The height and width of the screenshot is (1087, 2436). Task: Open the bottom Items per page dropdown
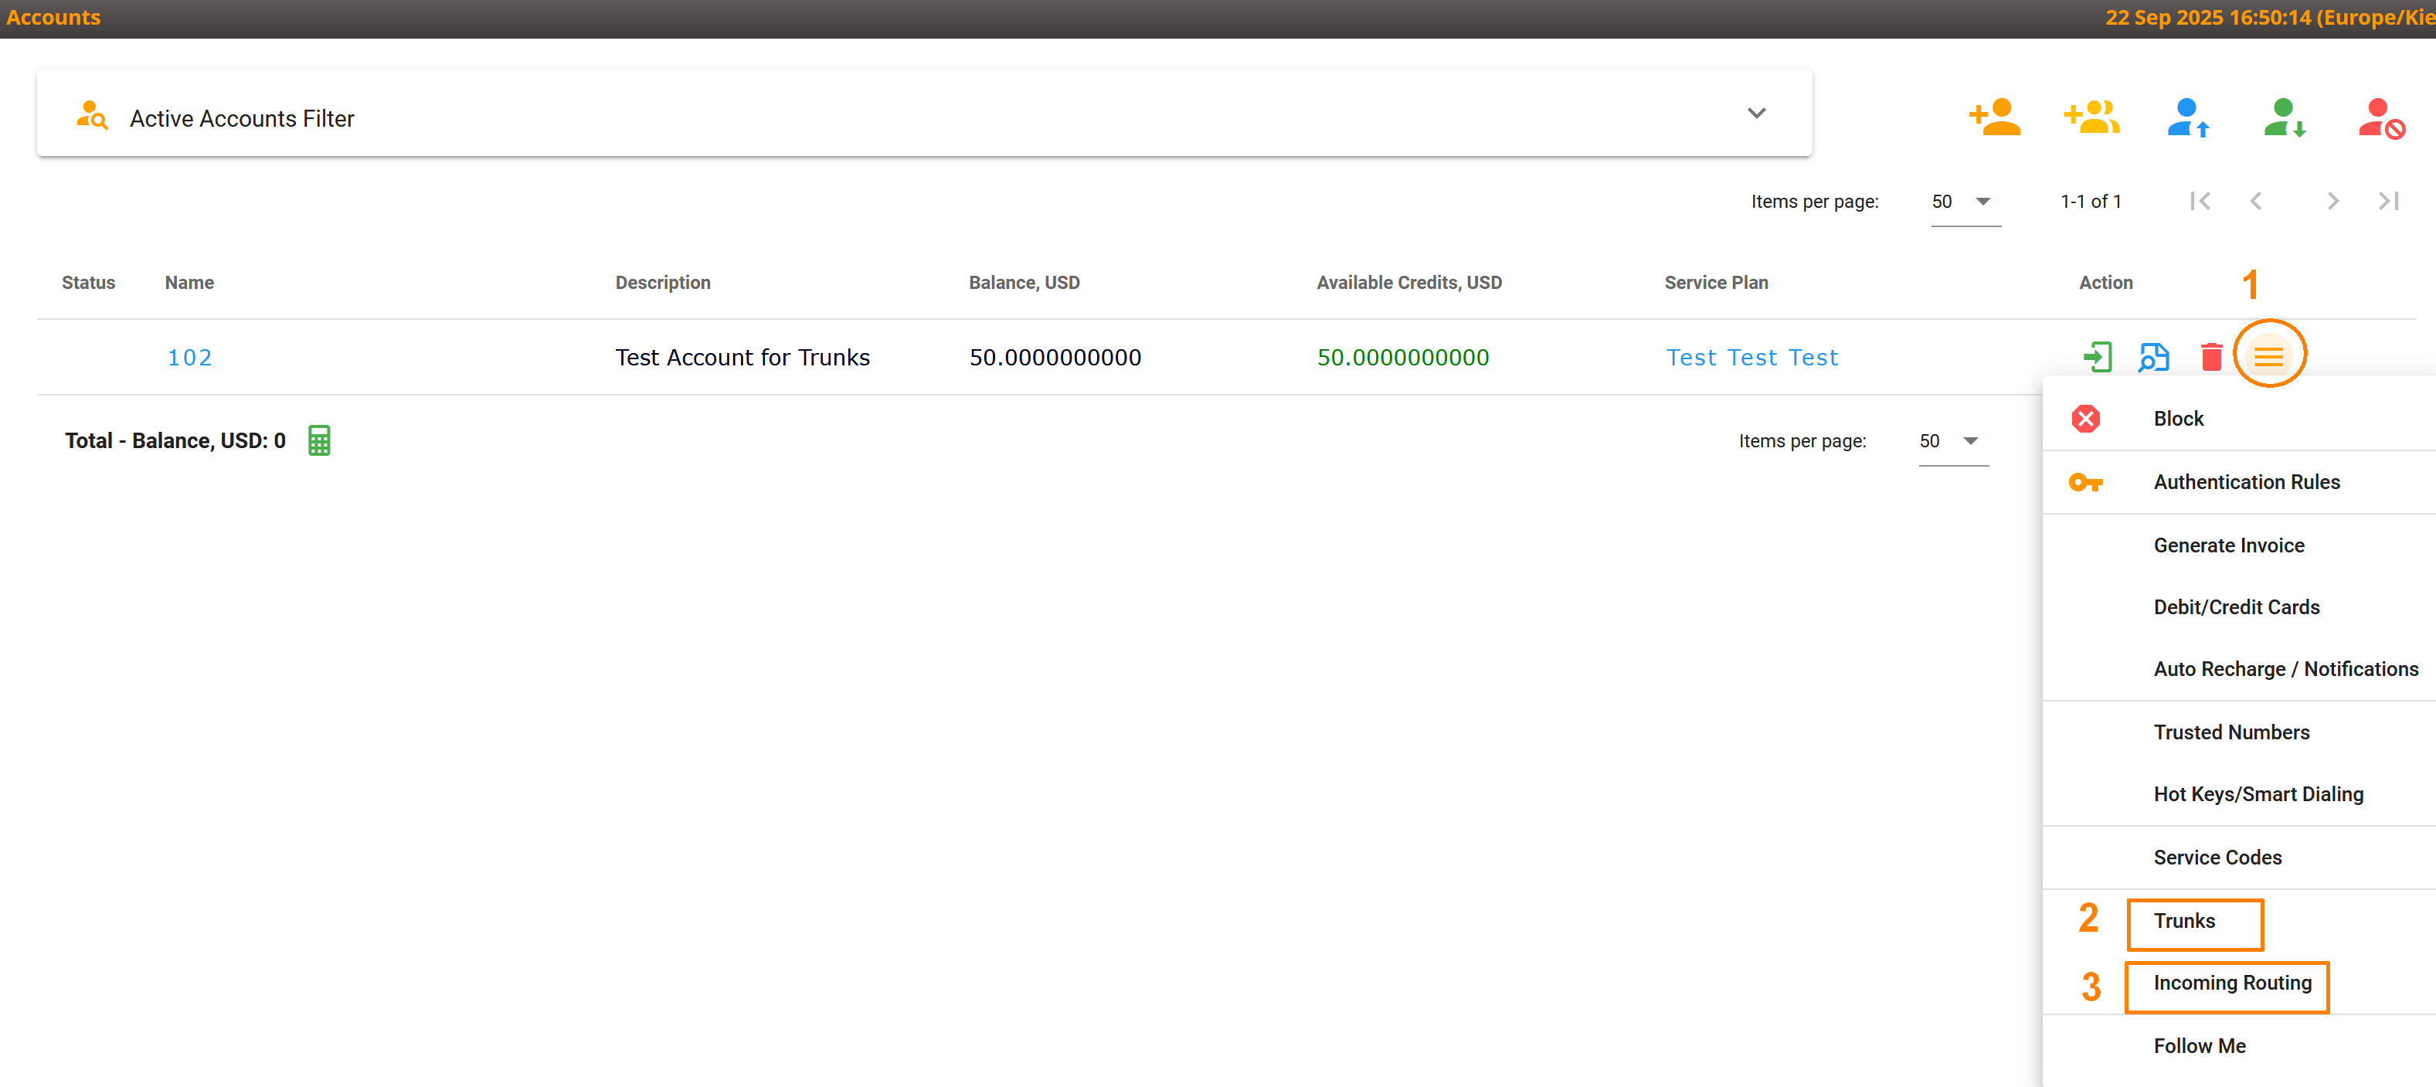[1952, 441]
